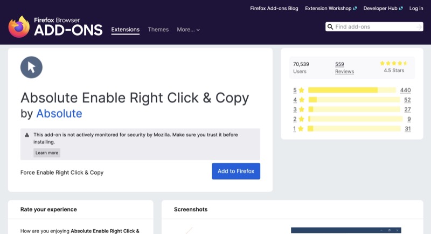Image resolution: width=431 pixels, height=234 pixels.
Task: Open the 31 one-star reviews count
Action: click(408, 129)
